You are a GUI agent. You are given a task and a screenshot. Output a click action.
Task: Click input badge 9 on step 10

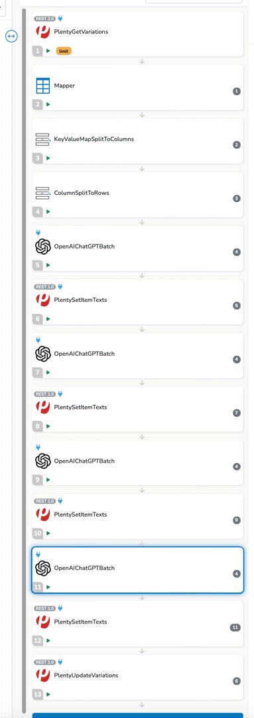(237, 520)
